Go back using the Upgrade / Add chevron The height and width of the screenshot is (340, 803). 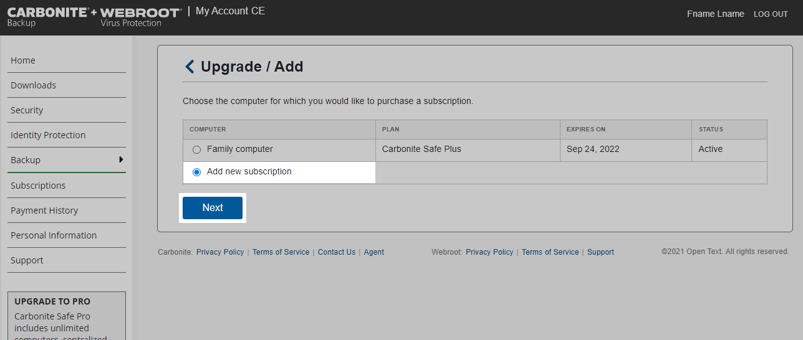pyautogui.click(x=190, y=67)
